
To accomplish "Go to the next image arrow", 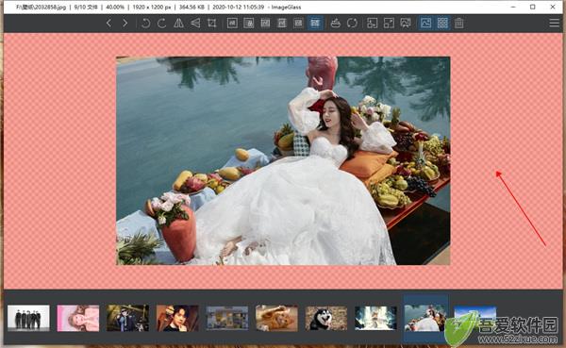I will (x=125, y=23).
